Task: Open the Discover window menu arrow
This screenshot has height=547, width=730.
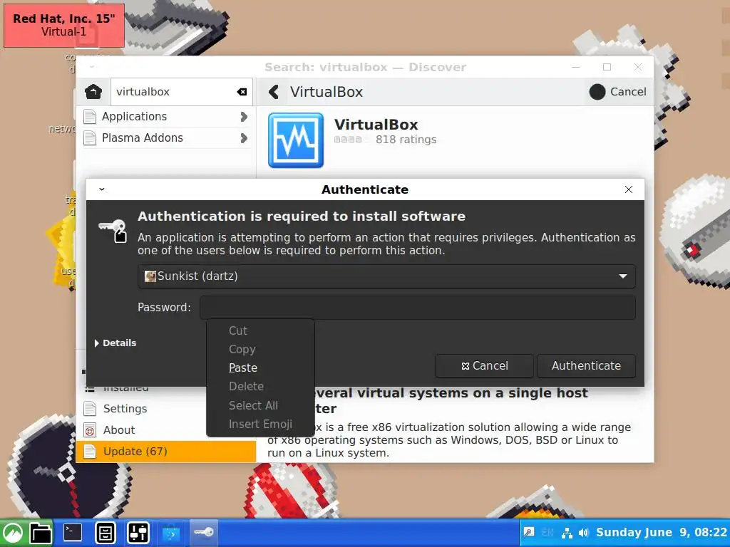Action: (x=92, y=67)
